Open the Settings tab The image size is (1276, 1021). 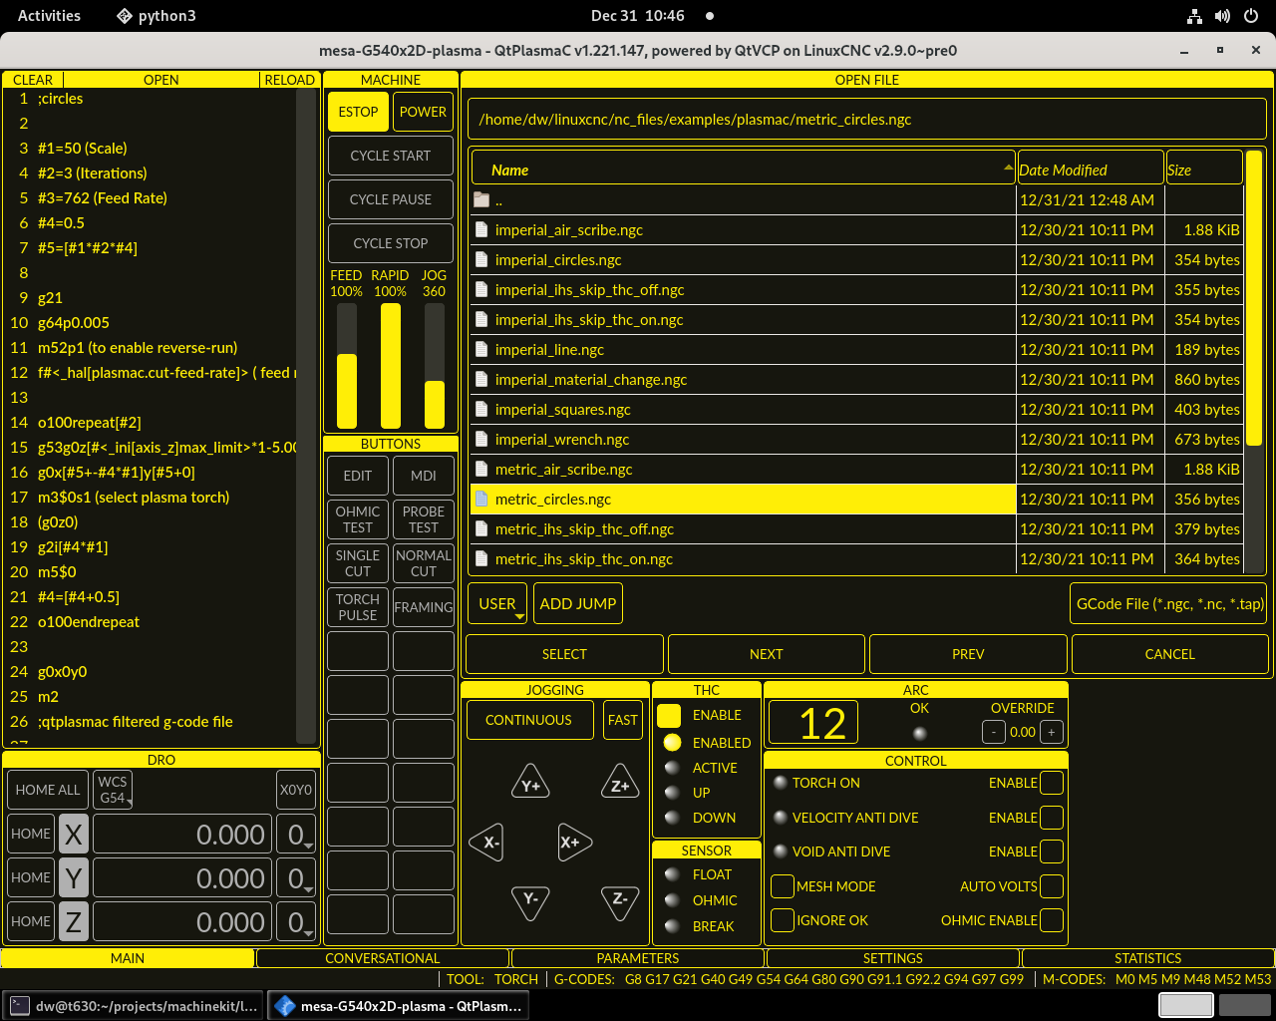pos(892,958)
